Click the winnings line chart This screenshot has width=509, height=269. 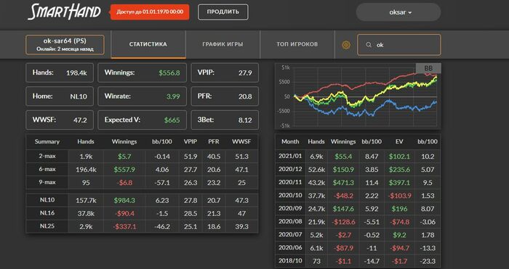tap(358, 96)
